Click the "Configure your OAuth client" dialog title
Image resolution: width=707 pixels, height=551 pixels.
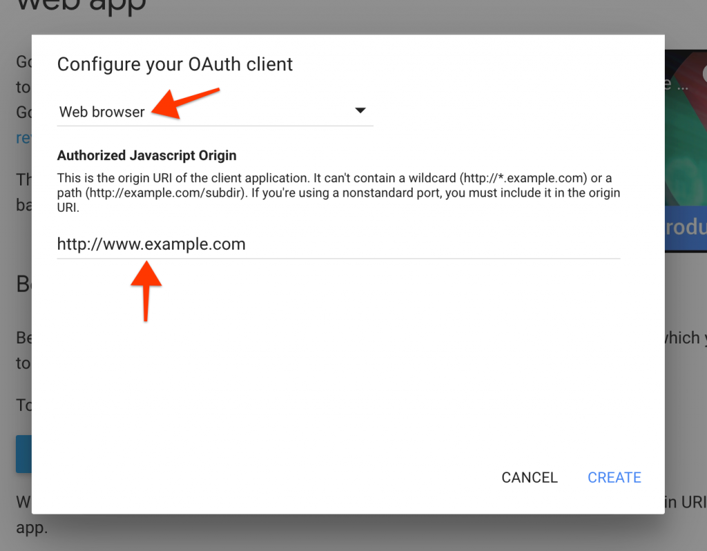click(175, 64)
